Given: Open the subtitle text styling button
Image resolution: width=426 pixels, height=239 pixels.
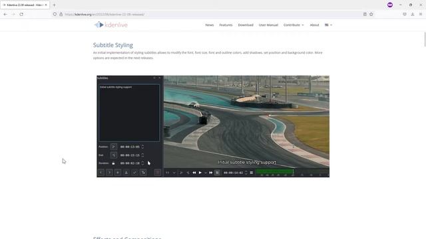Looking at the screenshot, I should click(x=143, y=173).
